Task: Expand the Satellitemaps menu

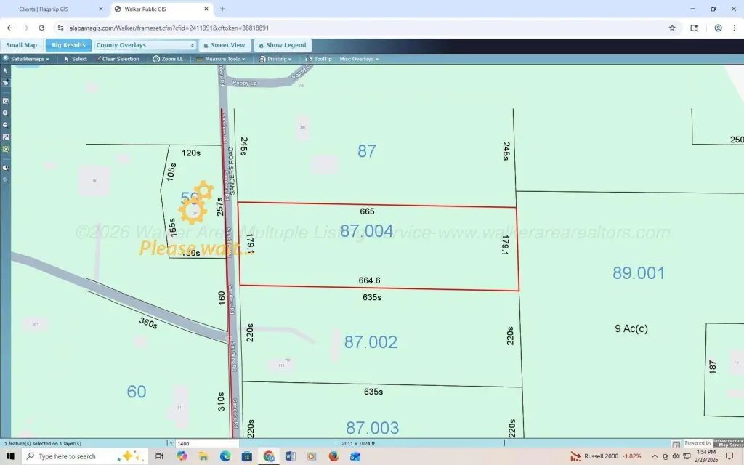Action: coord(27,59)
